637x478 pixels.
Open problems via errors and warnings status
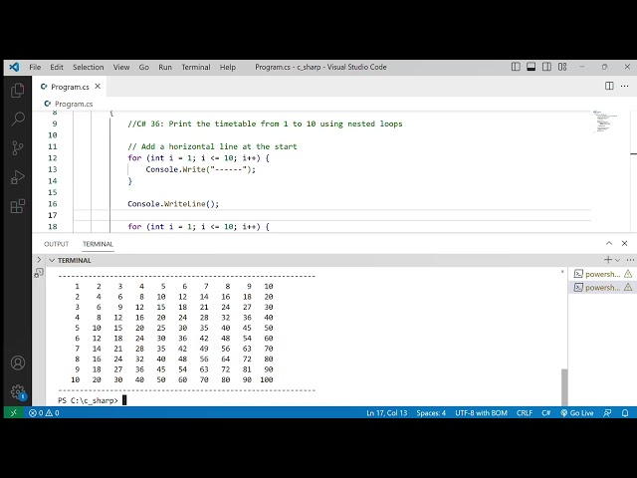[44, 413]
